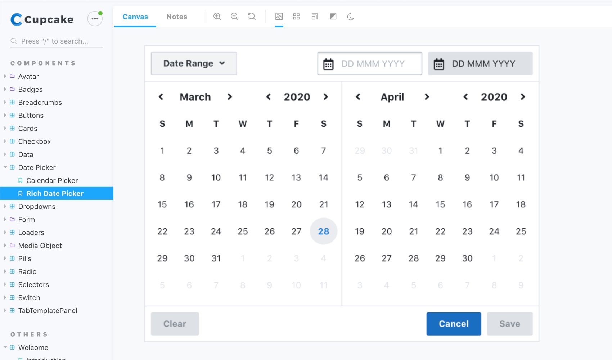Click the Clear button

click(x=175, y=324)
